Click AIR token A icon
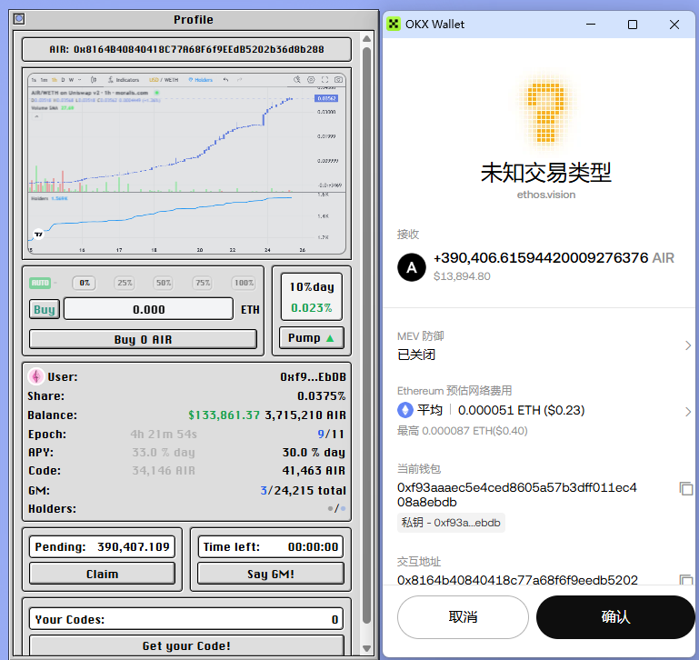 pos(411,267)
